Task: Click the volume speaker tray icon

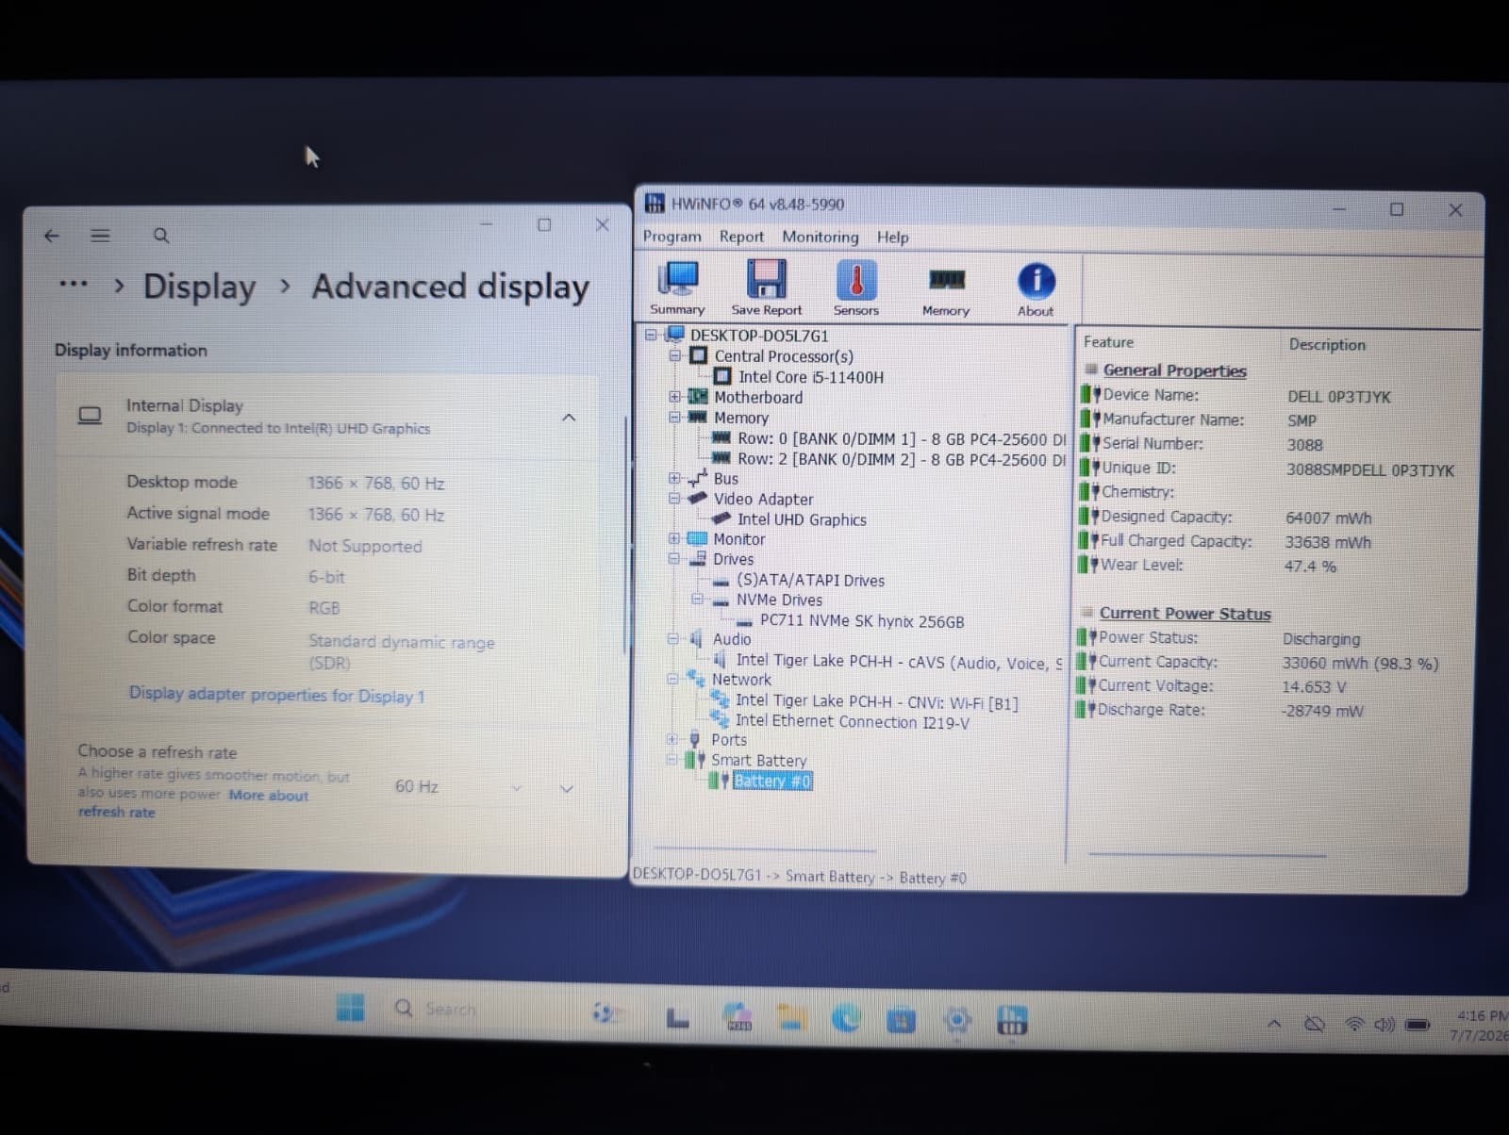Action: tap(1384, 1024)
